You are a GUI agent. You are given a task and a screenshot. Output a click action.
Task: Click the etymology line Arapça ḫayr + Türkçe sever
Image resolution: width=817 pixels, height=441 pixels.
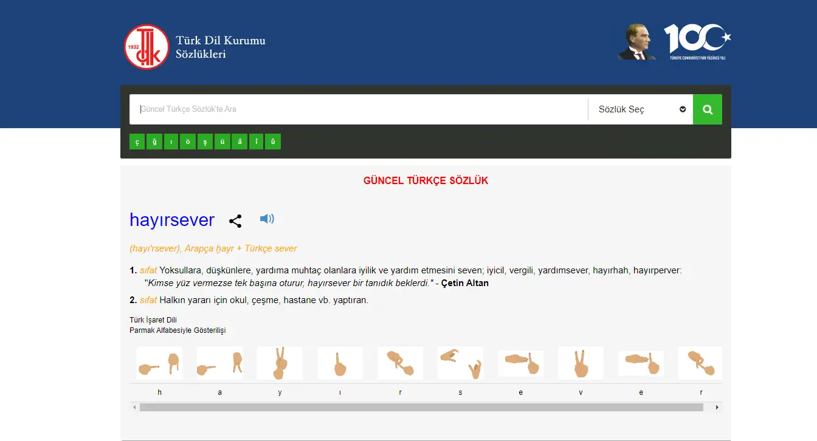click(x=241, y=248)
